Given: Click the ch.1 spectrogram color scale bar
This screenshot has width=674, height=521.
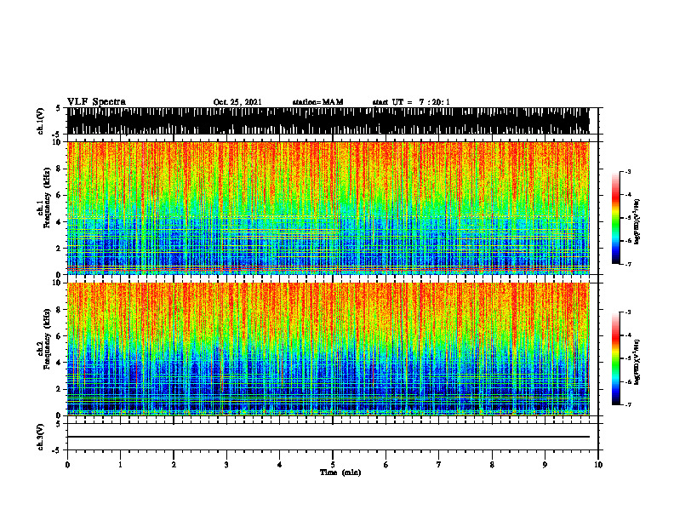Looking at the screenshot, I should (615, 218).
